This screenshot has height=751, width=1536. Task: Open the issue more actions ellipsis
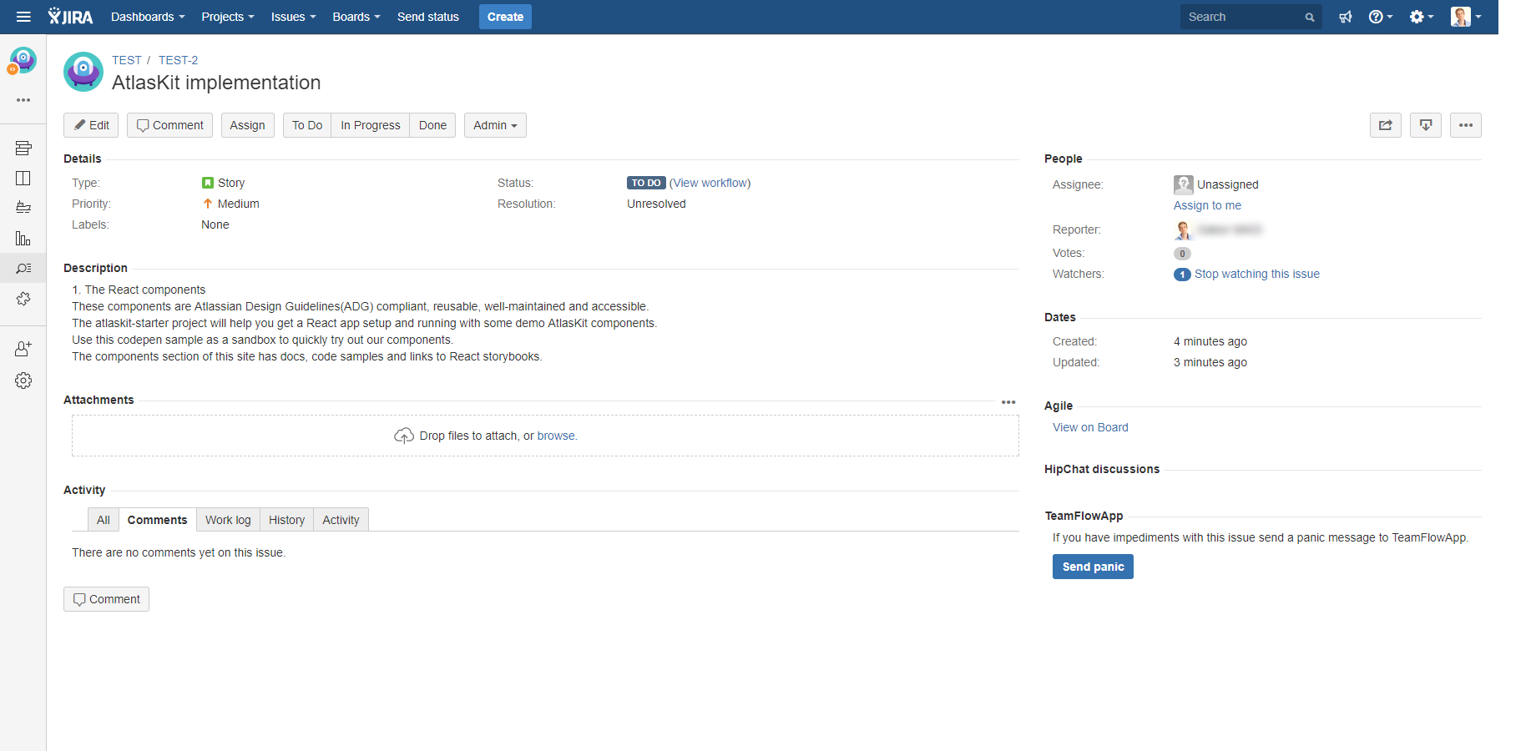tap(1466, 125)
